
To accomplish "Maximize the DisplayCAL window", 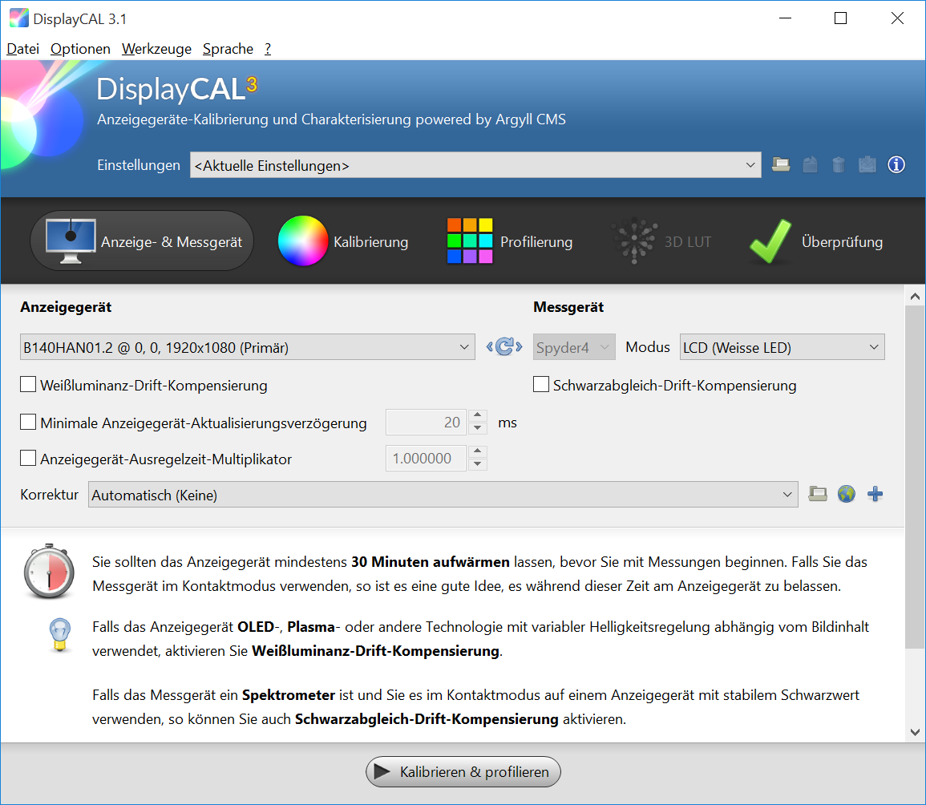I will 840,18.
